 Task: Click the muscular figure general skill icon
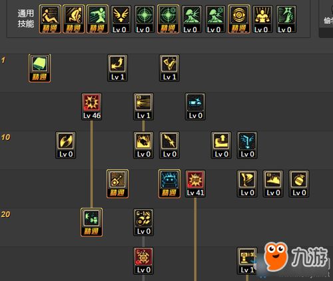pos(262,19)
